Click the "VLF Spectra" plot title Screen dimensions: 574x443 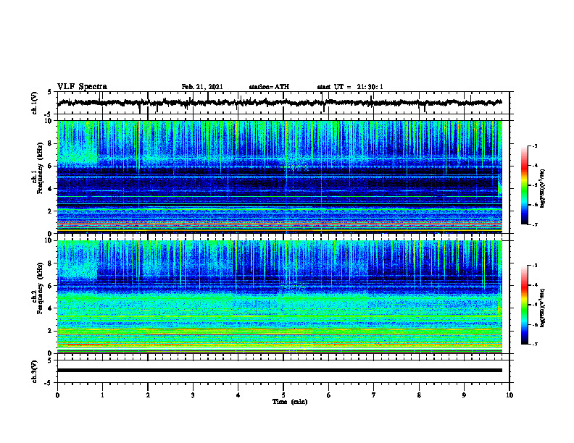82,87
